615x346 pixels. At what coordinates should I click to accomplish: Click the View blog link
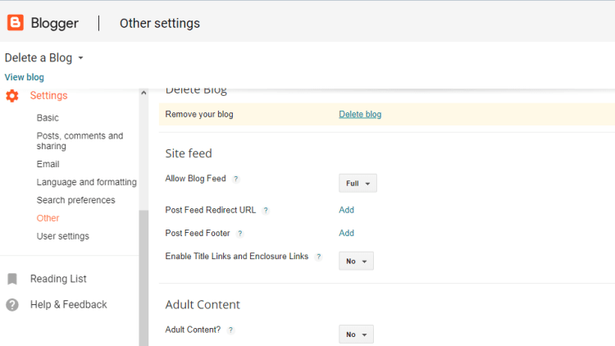click(x=25, y=77)
